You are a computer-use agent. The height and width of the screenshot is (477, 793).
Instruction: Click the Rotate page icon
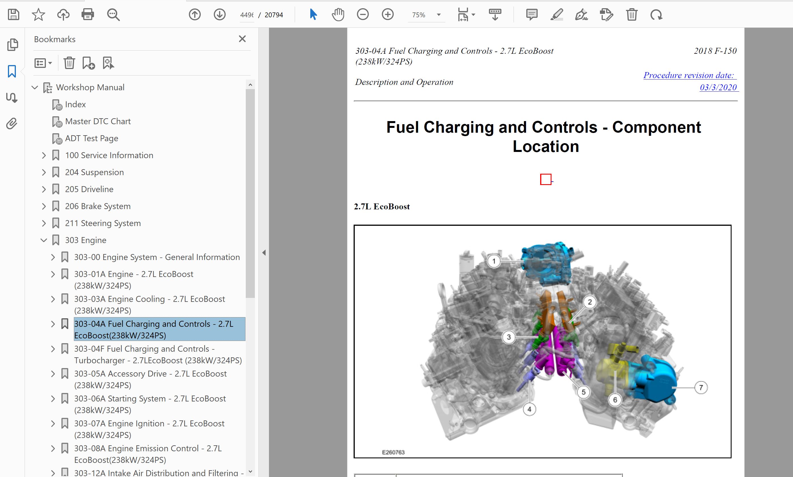click(x=656, y=15)
